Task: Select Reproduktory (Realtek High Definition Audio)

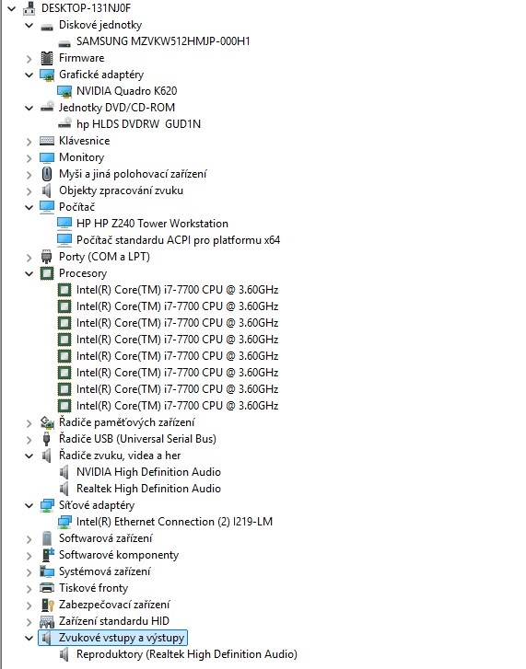Action: 187,654
